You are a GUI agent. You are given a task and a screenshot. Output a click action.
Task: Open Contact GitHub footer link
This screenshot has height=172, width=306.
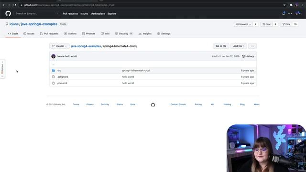(x=178, y=104)
